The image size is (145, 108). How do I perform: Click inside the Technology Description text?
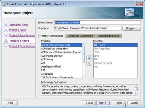click(88, 90)
